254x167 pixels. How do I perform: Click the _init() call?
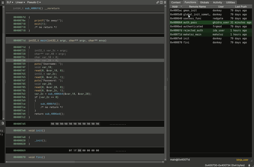pos(40,141)
